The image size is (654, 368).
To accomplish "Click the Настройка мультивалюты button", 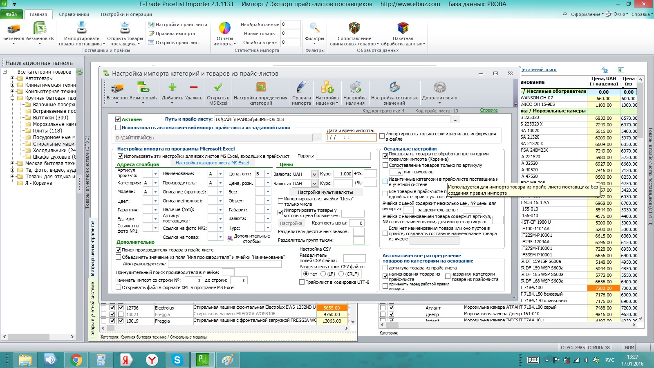I will pyautogui.click(x=325, y=192).
